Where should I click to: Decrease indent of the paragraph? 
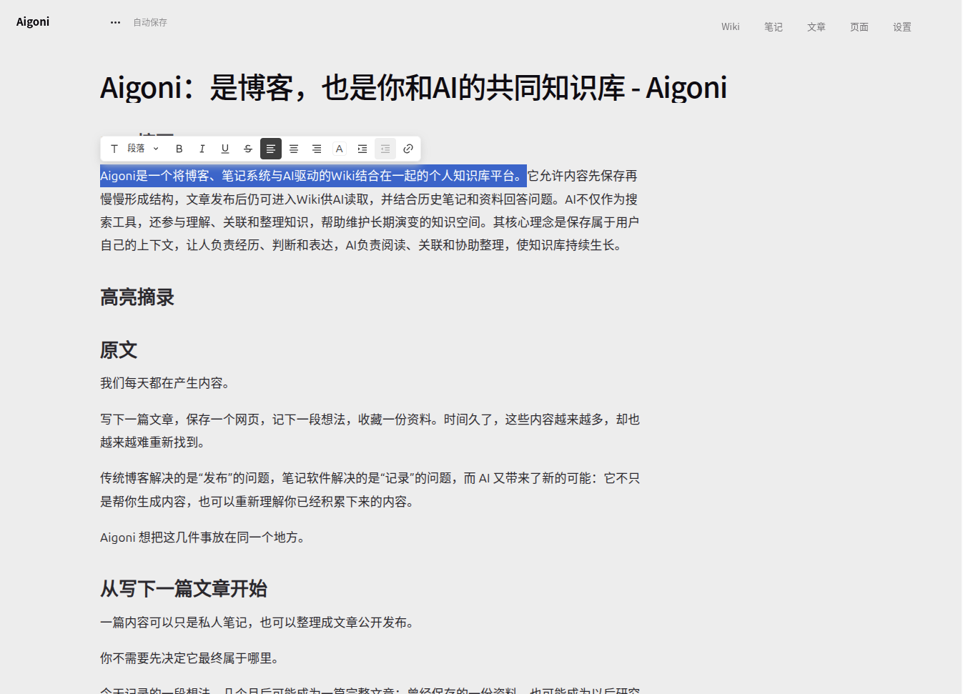pos(385,149)
